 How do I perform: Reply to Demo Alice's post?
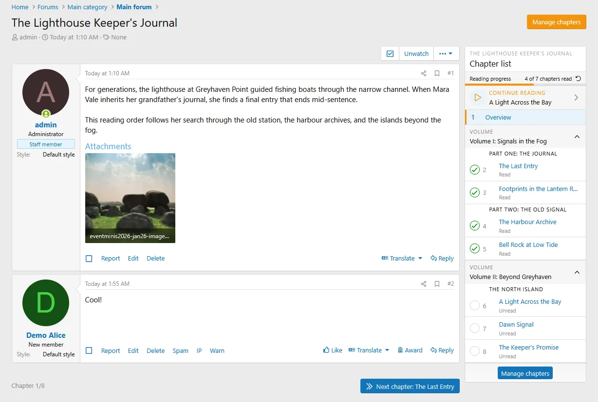pos(442,350)
